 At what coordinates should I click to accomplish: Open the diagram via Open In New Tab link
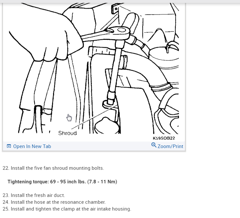coord(32,146)
